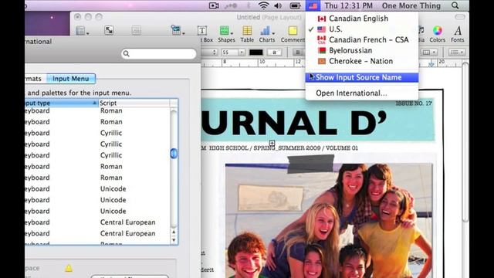Click the dimmed Outline toolbar icon
The image size is (494, 278).
click(136, 31)
